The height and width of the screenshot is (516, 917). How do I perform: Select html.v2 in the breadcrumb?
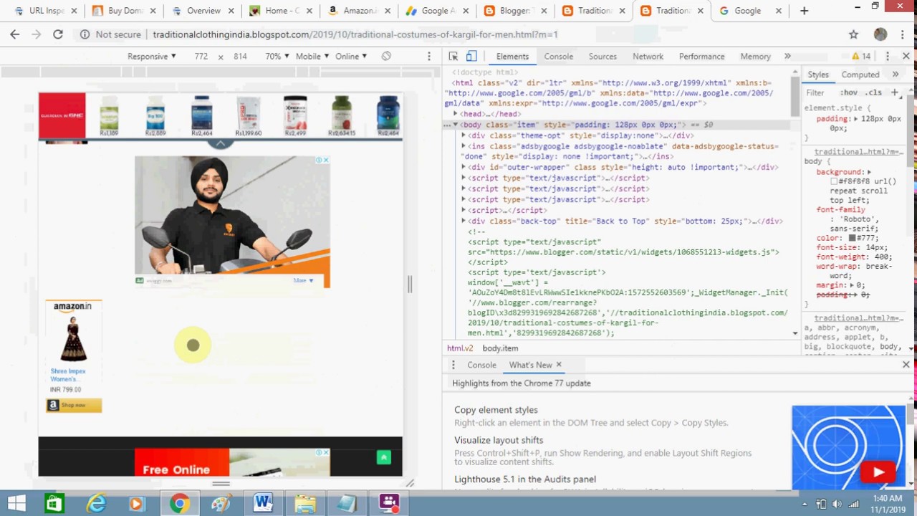click(x=460, y=348)
